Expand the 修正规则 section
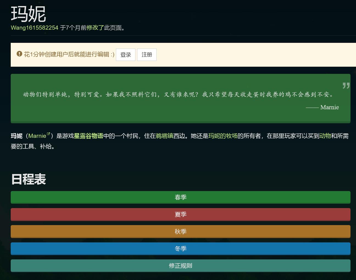Screen dimensions: 356x280 180,266
